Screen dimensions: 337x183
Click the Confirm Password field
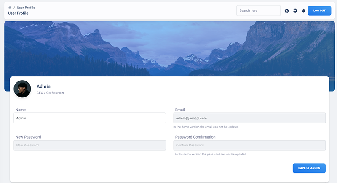coord(249,145)
